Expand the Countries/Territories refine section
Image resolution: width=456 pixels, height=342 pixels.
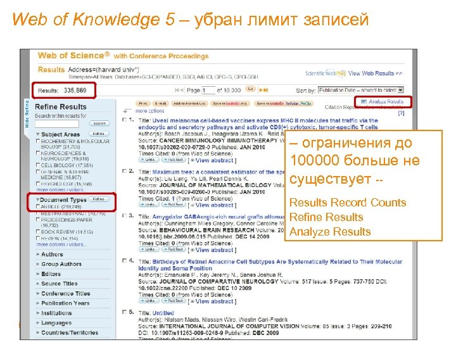(x=38, y=332)
